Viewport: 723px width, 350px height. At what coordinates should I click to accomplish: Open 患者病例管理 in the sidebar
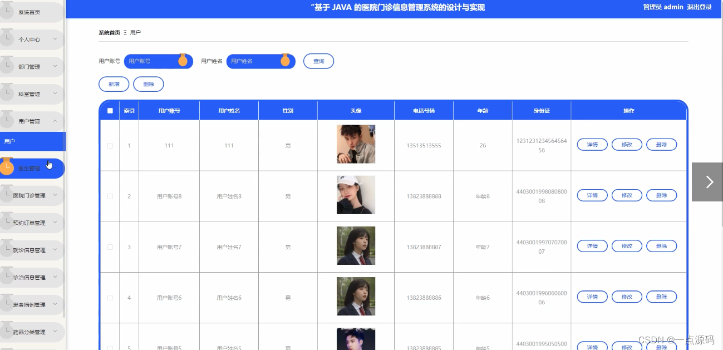pos(32,304)
